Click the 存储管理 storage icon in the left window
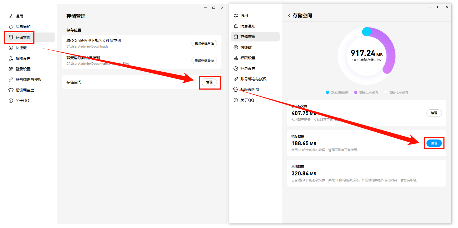The image size is (458, 228). coord(11,37)
